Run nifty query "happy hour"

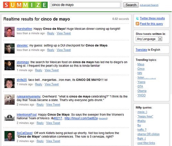(145, 117)
